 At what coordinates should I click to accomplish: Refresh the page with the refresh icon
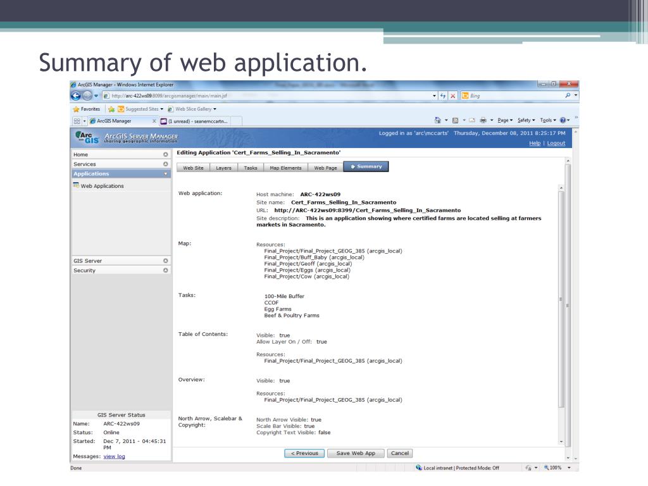[443, 96]
